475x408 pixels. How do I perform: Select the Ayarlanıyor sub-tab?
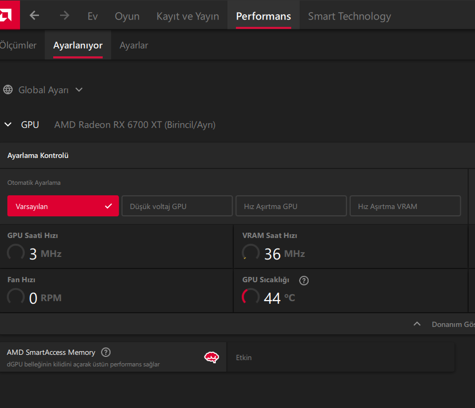tap(78, 45)
